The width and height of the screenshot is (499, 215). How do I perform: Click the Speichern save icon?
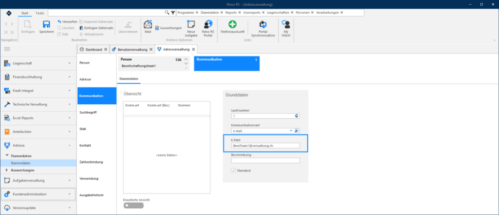click(46, 25)
